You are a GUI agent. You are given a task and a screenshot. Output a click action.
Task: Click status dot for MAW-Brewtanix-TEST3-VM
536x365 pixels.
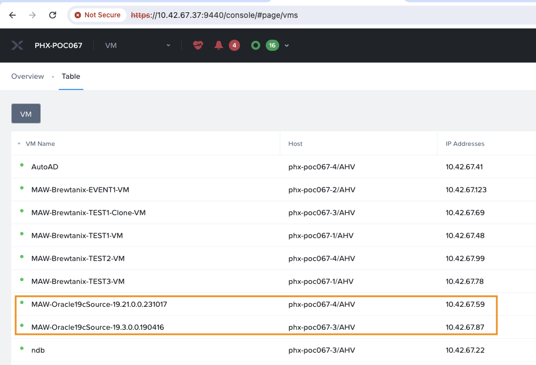click(x=22, y=279)
